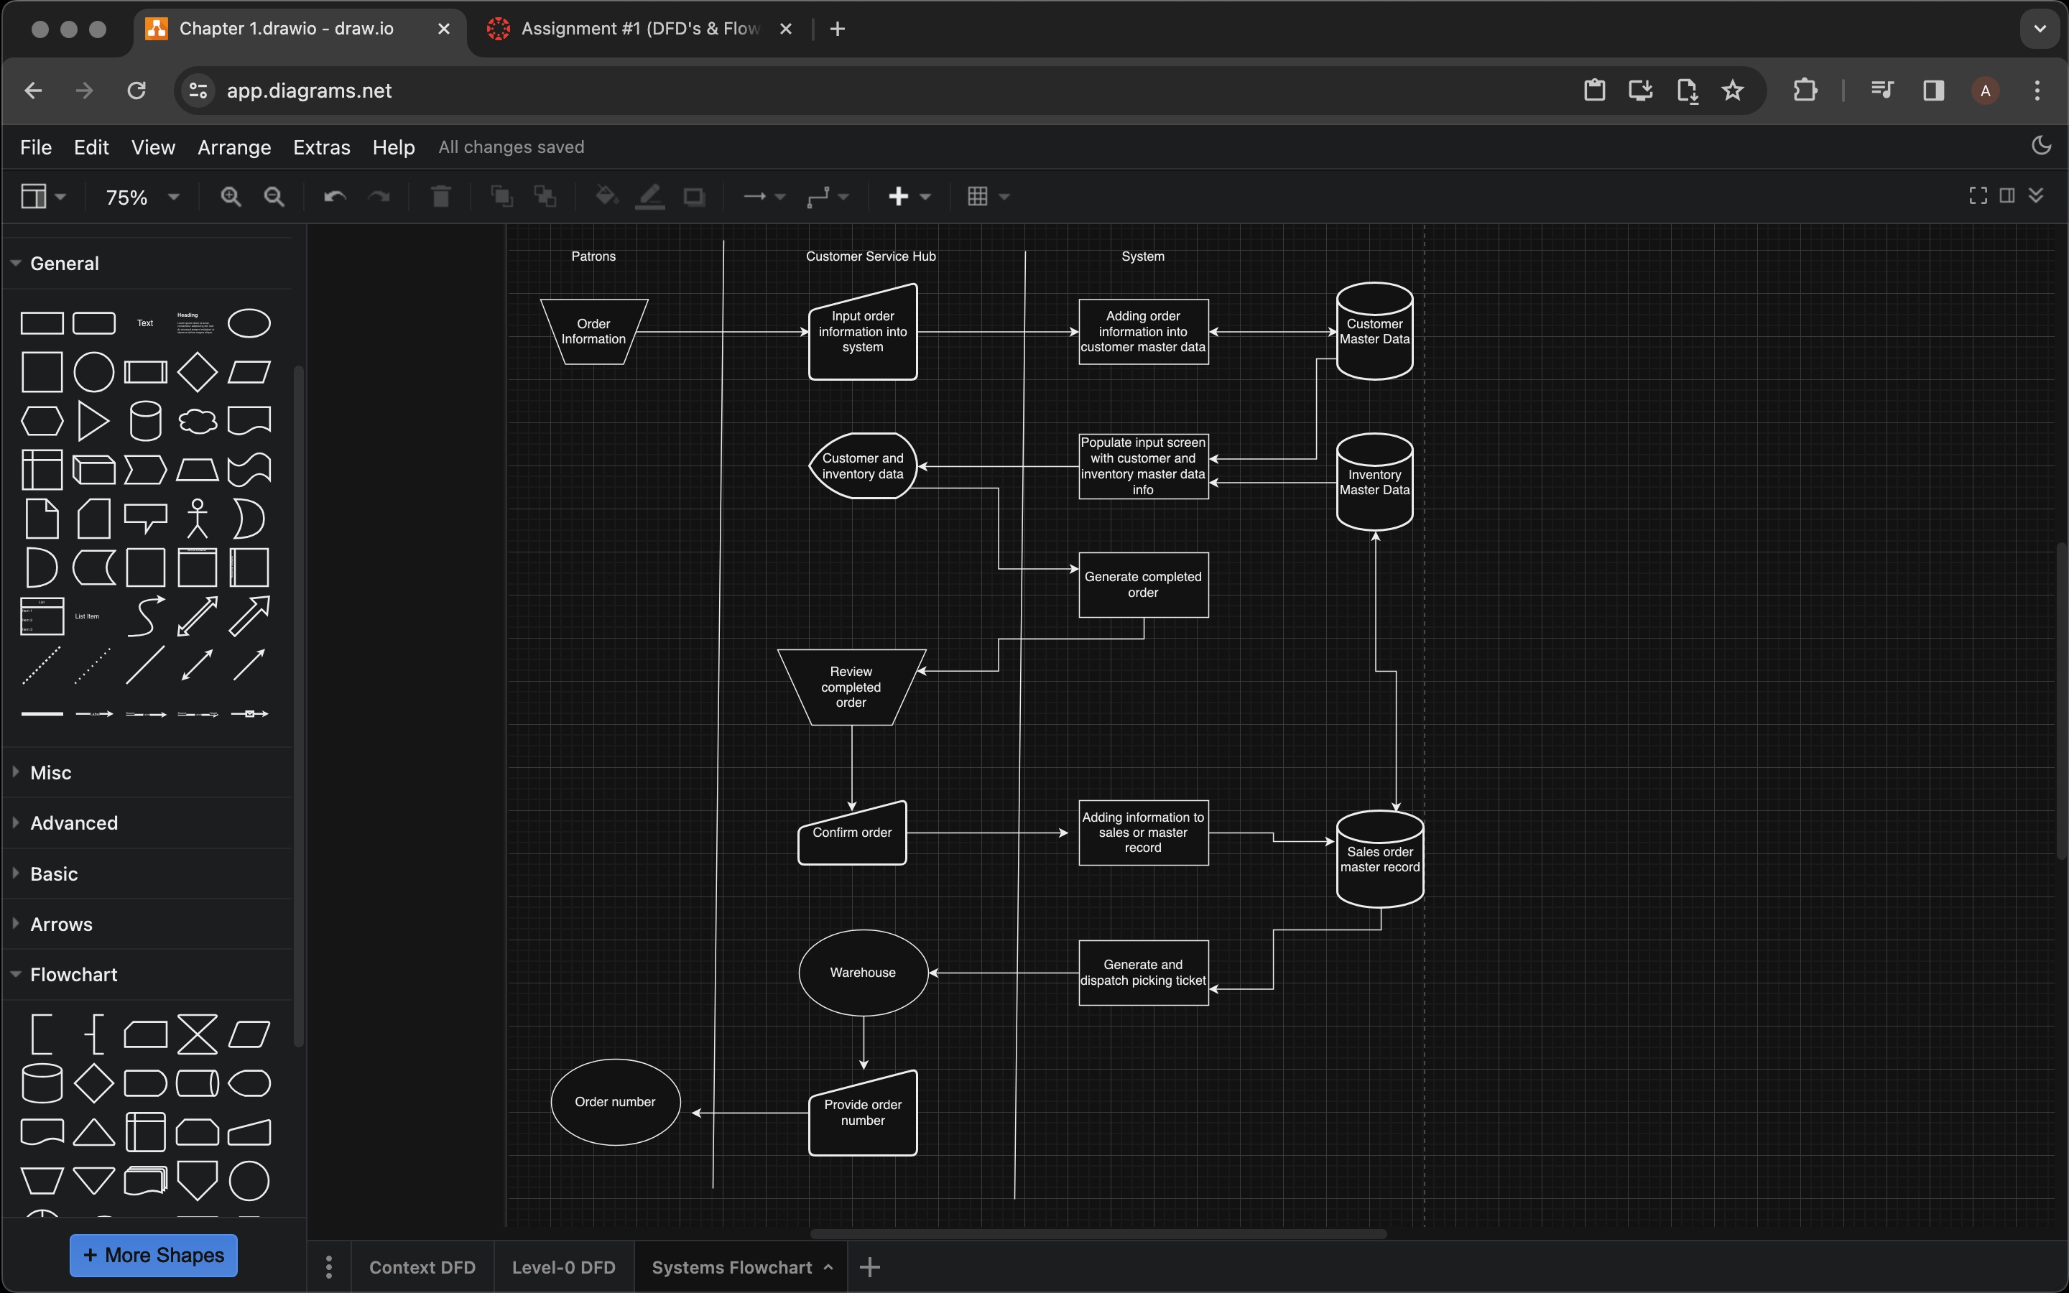
Task: Open the Arrange menu
Action: 233,147
